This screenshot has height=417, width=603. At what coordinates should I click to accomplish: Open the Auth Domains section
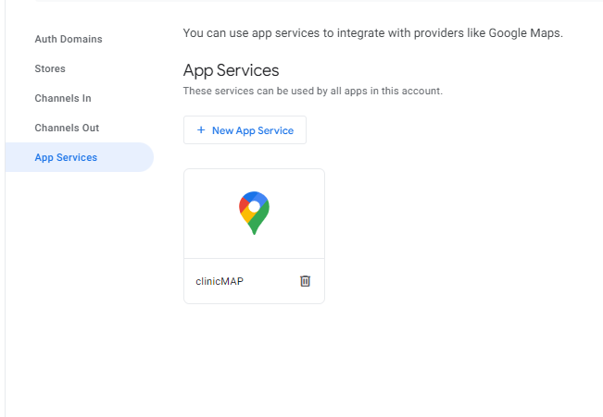pyautogui.click(x=69, y=39)
